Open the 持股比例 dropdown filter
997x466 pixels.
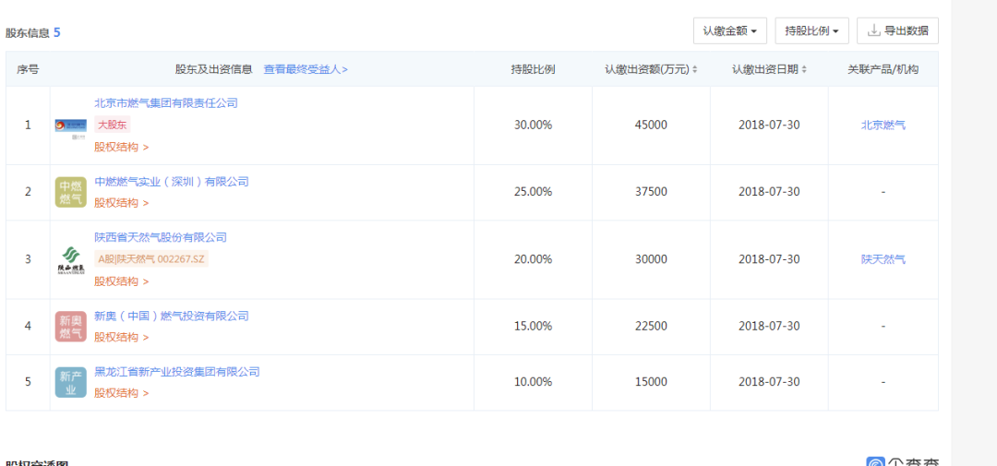coord(812,30)
